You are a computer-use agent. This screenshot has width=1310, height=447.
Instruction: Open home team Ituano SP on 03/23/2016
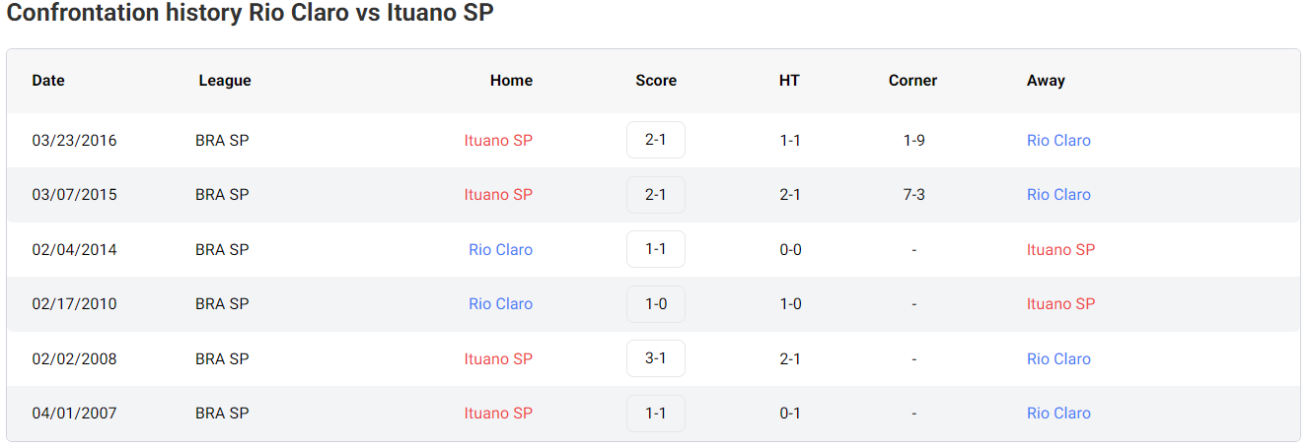tap(498, 140)
